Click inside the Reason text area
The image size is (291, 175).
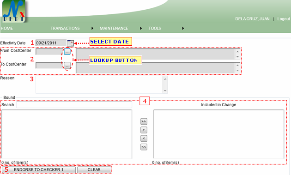99,84
